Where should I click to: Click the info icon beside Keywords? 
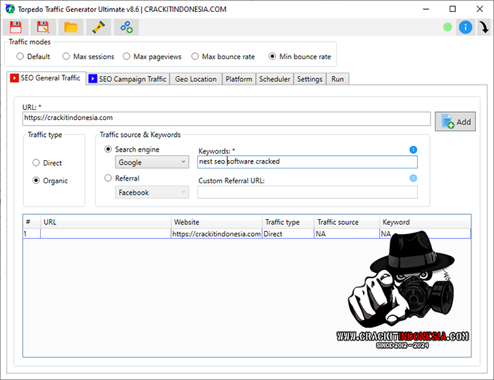pyautogui.click(x=413, y=149)
